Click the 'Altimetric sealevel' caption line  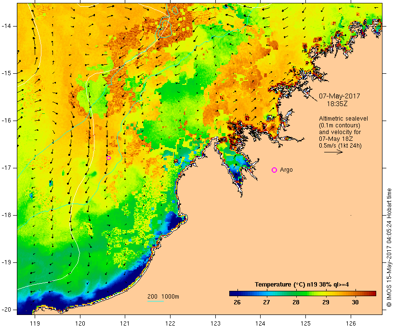(343, 118)
